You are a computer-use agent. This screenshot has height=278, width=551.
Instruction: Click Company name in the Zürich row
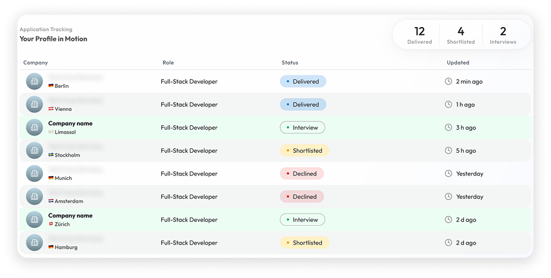coord(70,215)
